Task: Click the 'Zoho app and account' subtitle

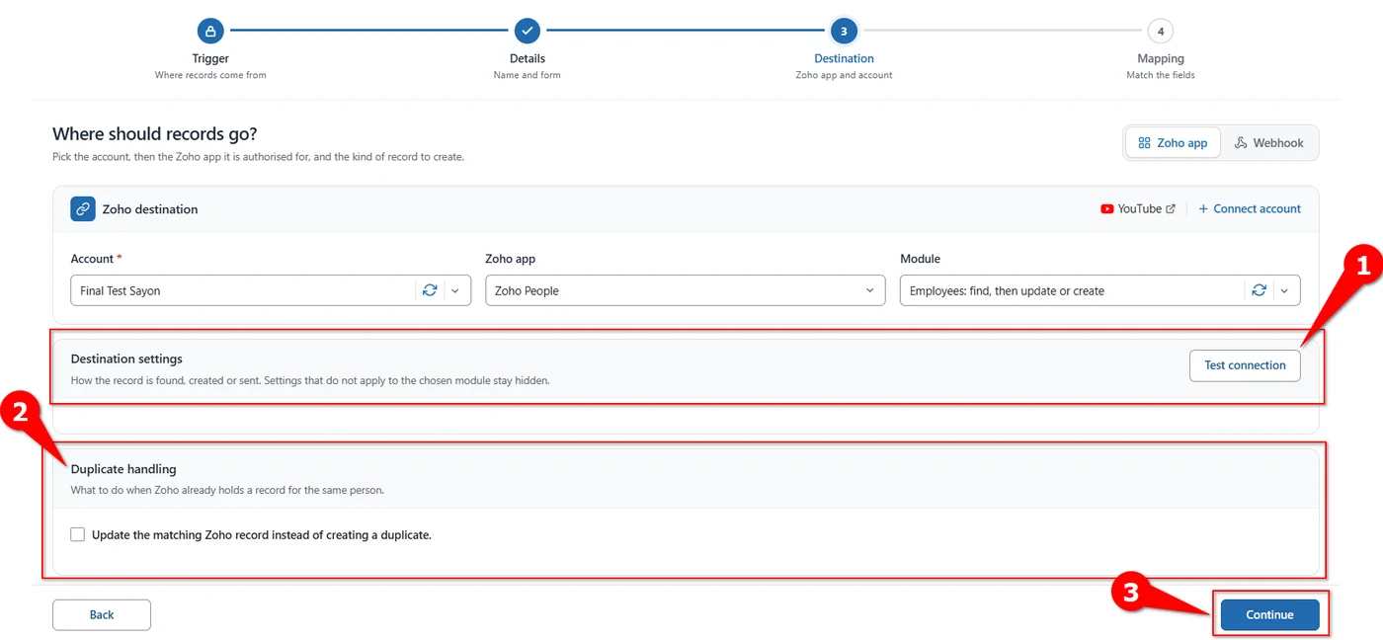Action: coord(844,75)
